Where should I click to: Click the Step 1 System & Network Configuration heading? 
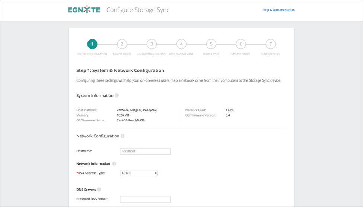[120, 70]
